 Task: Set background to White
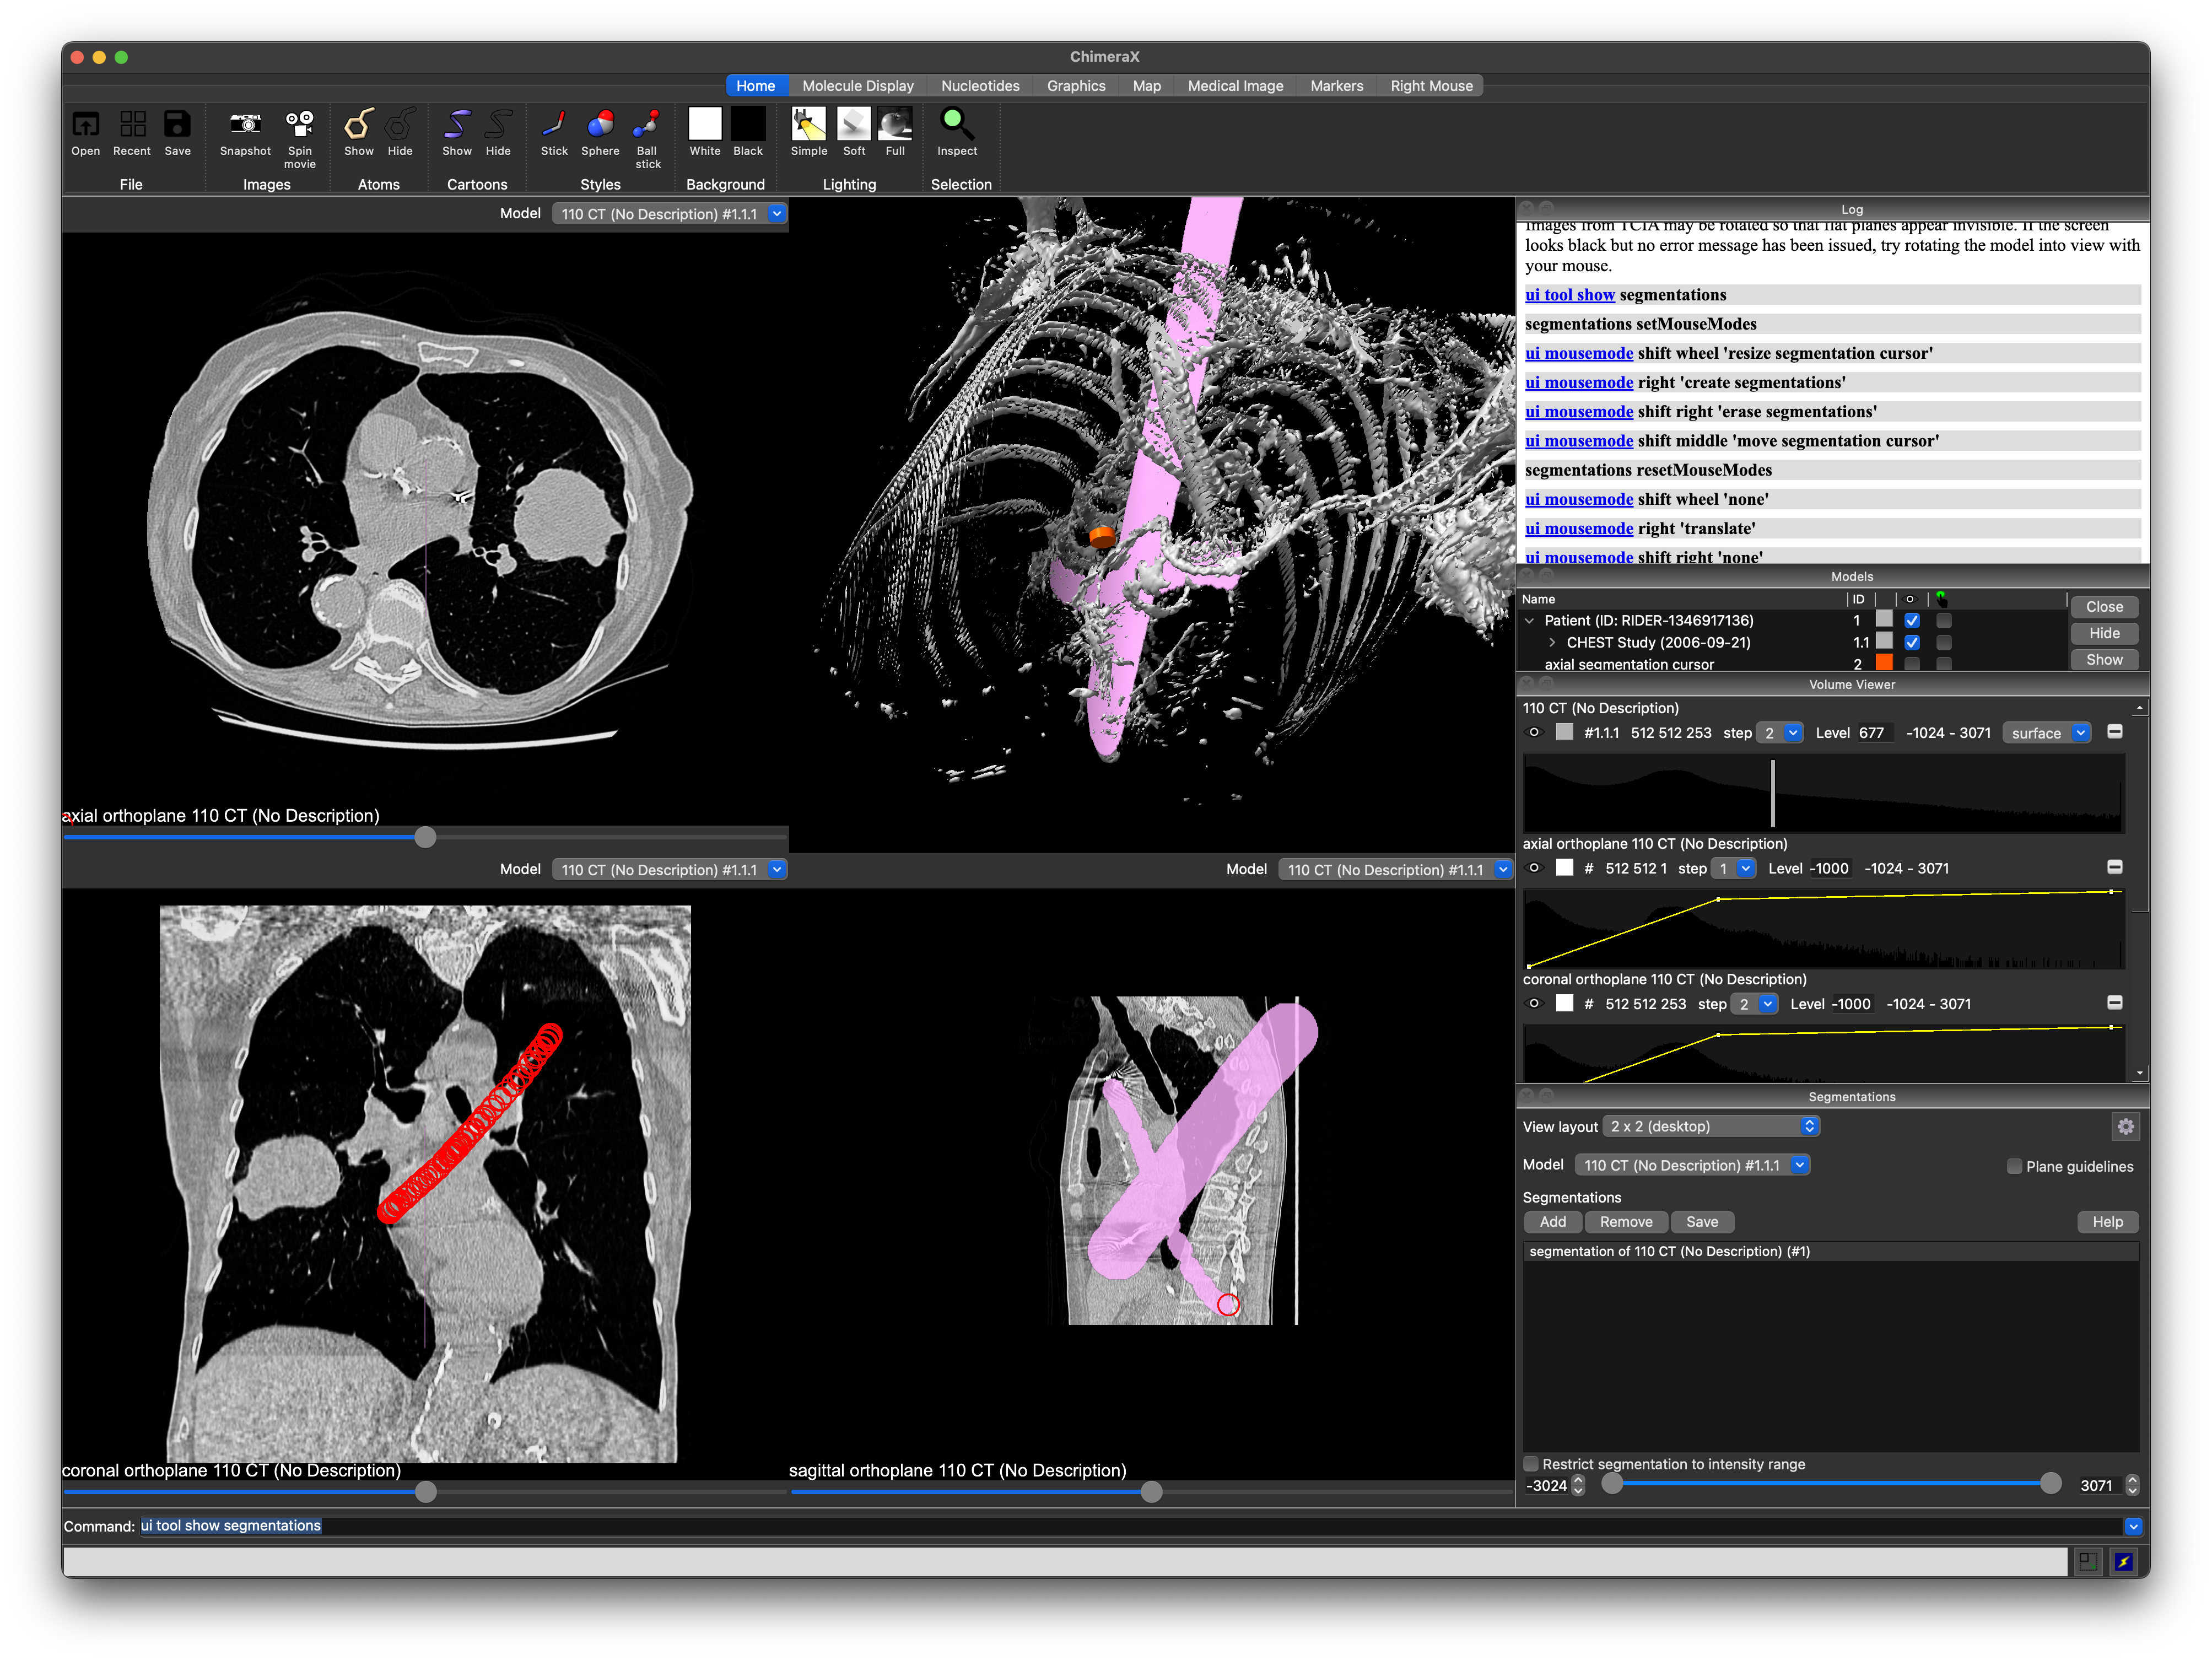704,125
